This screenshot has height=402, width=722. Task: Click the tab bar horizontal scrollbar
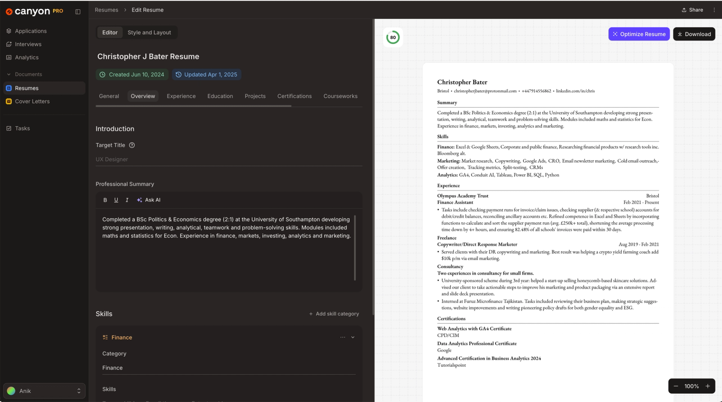click(193, 106)
